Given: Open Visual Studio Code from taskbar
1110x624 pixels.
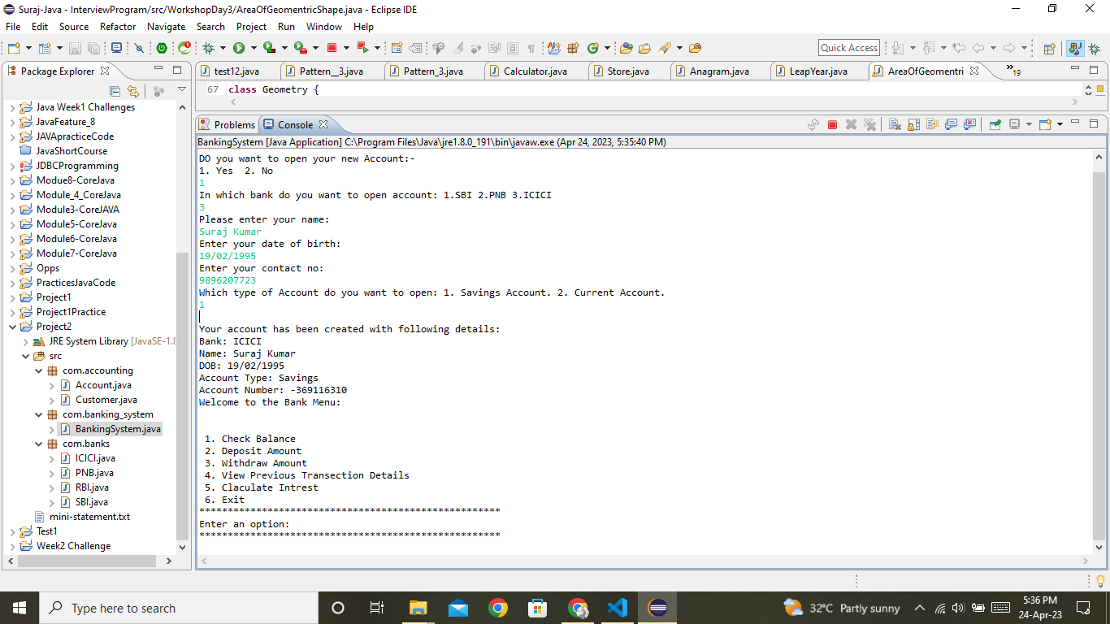Looking at the screenshot, I should click(618, 608).
